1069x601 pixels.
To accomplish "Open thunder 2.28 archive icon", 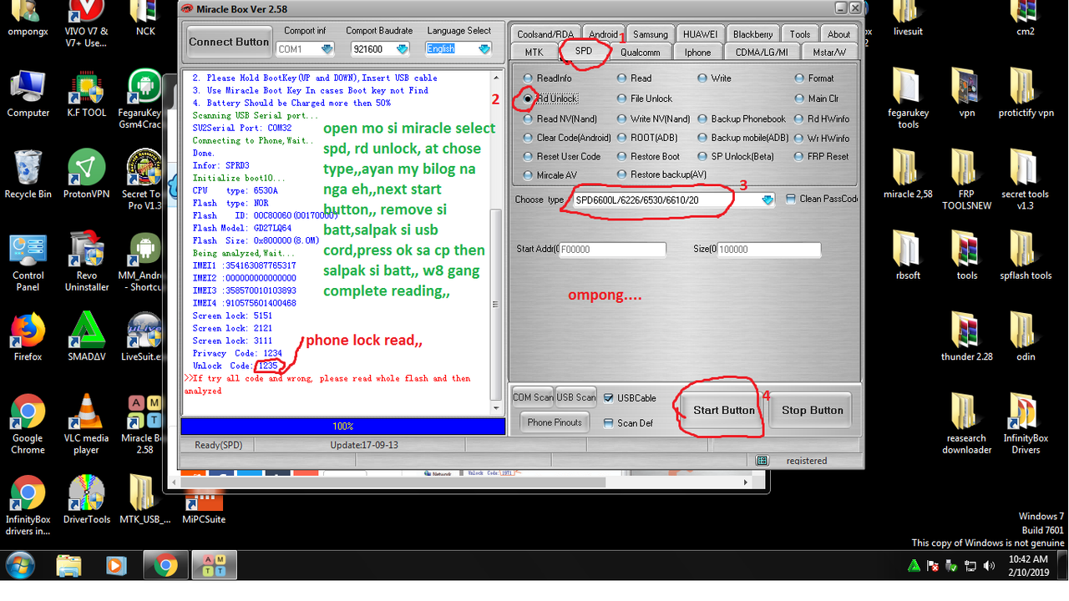I will (x=967, y=336).
